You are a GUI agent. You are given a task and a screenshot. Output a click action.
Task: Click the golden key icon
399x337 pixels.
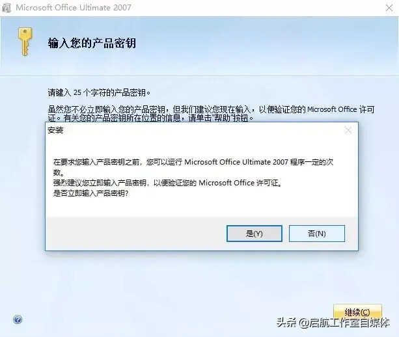pyautogui.click(x=25, y=42)
